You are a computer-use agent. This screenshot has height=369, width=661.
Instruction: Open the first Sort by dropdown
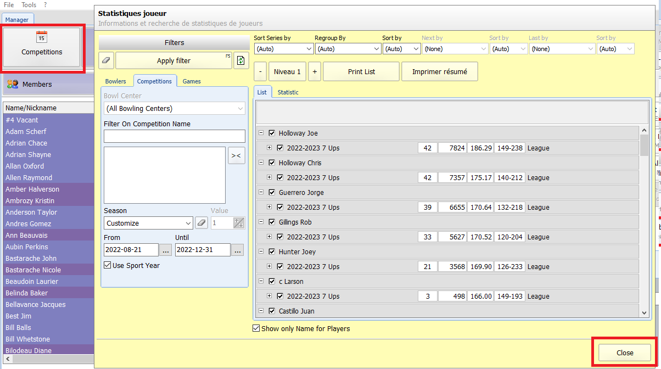pos(401,49)
